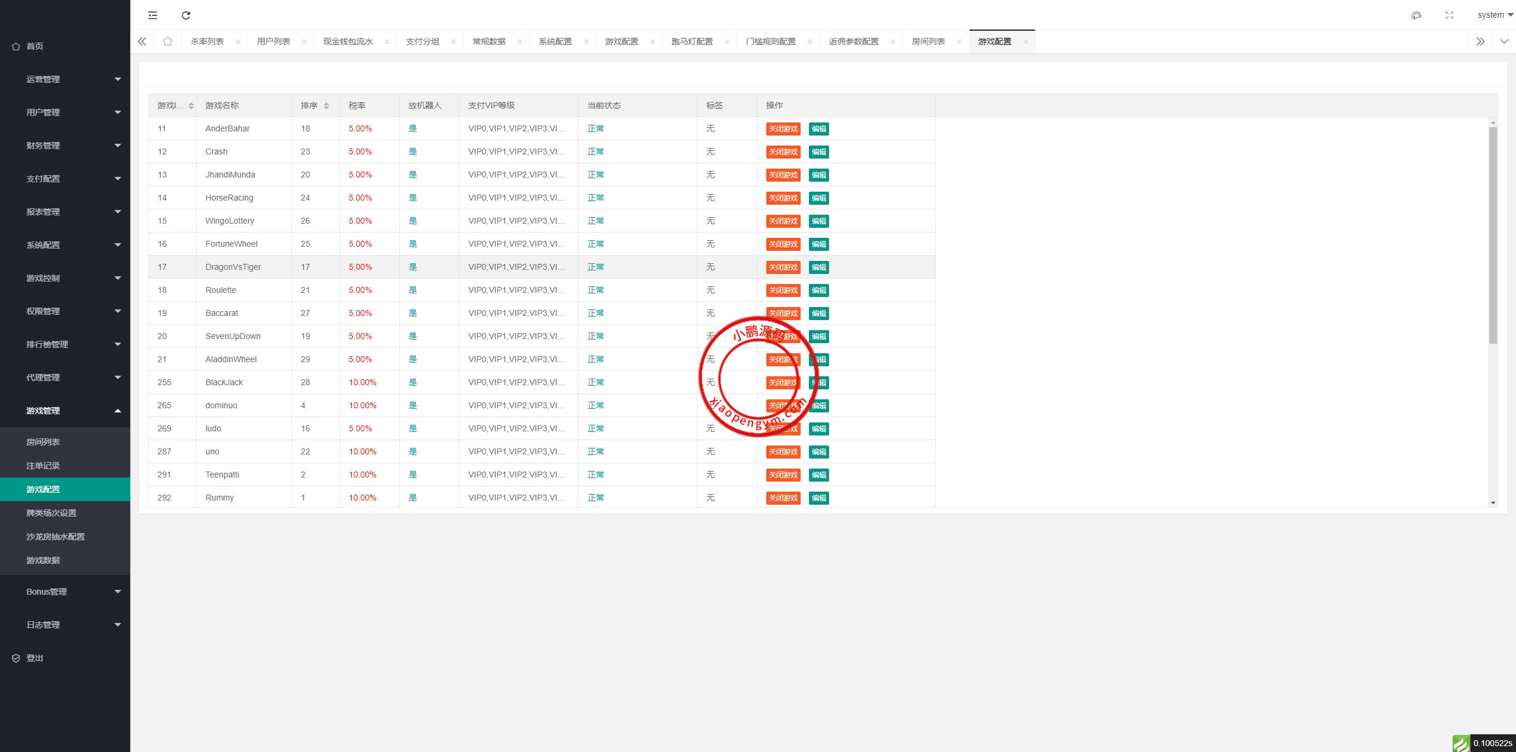Collapse the sidebar with the menu toggle icon
This screenshot has height=752, width=1516.
(x=153, y=15)
